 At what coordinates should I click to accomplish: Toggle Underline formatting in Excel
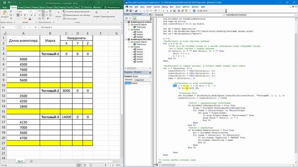pos(25,15)
